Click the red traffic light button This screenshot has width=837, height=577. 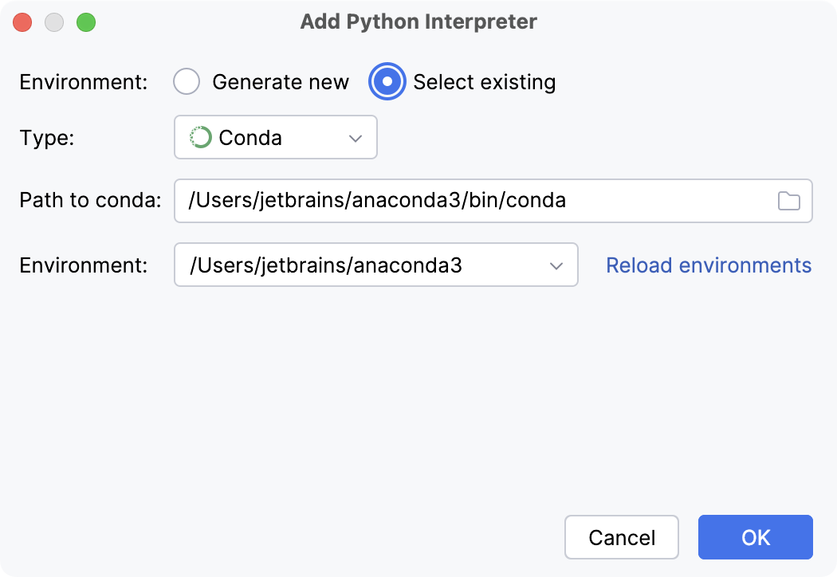tap(22, 22)
